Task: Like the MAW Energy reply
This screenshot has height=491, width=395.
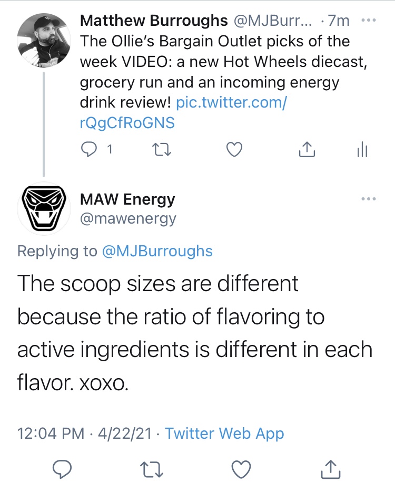Action: click(x=241, y=468)
